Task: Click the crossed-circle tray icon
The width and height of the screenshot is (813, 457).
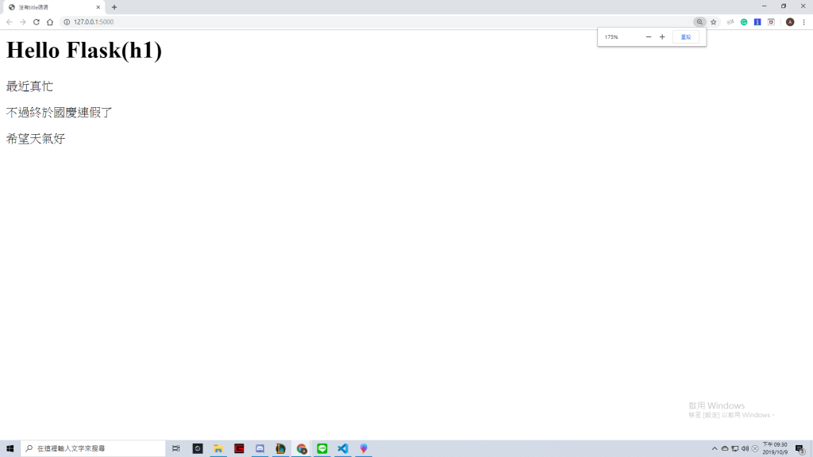Action: tap(755, 449)
